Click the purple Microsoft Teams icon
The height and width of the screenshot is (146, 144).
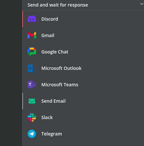pos(32,85)
